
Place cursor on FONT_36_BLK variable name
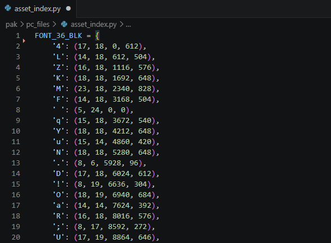pos(58,36)
